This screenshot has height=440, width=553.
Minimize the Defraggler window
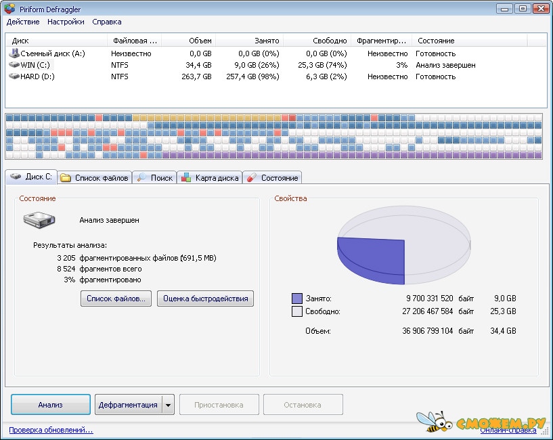pos(505,9)
